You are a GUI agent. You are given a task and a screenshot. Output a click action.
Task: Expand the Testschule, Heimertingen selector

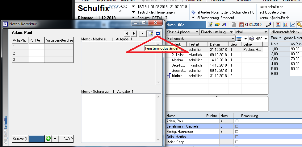(133, 12)
